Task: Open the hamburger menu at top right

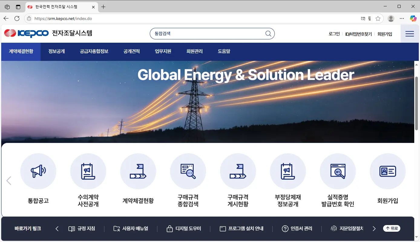Action: [410, 34]
